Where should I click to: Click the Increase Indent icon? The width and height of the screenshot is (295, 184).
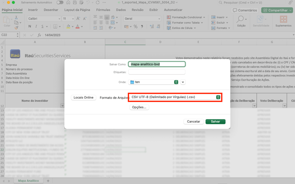click(x=101, y=28)
